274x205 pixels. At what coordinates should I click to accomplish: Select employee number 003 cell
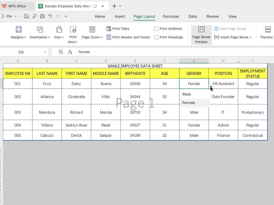18,112
